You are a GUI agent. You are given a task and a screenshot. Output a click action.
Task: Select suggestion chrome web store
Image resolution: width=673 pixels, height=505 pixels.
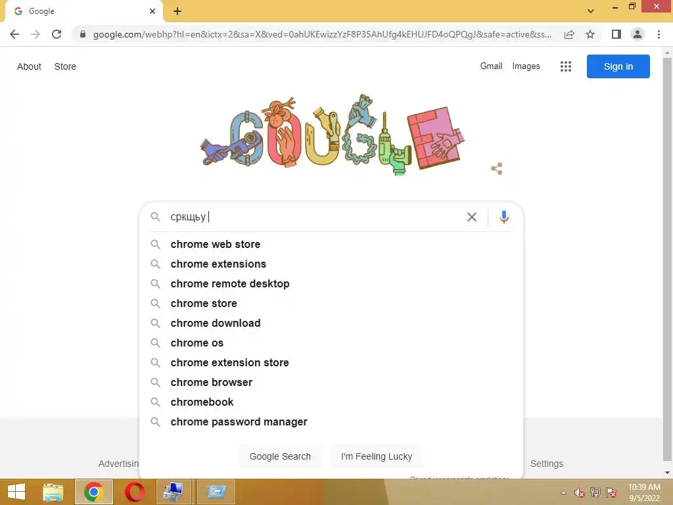pyautogui.click(x=331, y=245)
